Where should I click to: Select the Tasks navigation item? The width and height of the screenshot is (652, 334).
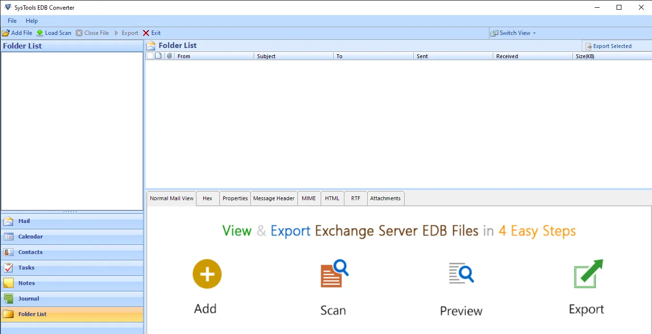[26, 268]
